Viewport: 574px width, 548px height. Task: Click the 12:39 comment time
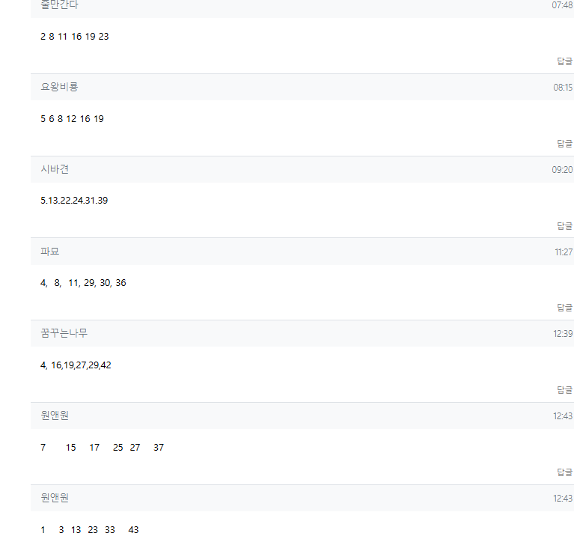[563, 334]
